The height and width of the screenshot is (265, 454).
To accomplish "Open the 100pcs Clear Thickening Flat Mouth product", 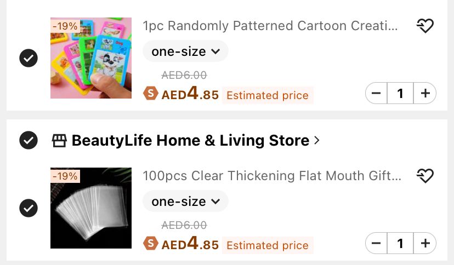I will [x=272, y=176].
